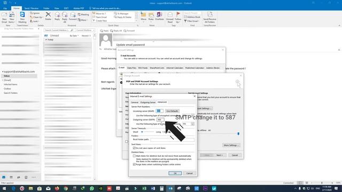
Task: Open Tasks view in navigation bar
Action: (26, 177)
